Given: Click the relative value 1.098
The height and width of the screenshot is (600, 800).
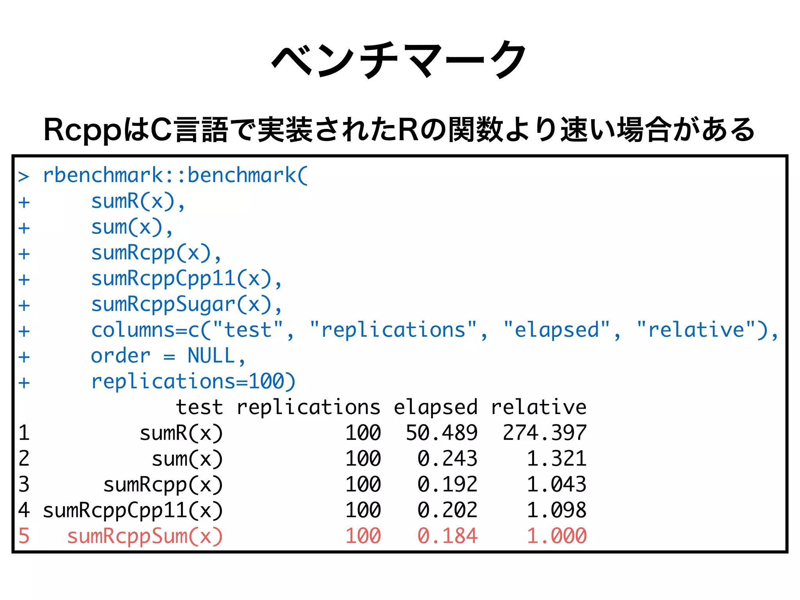Looking at the screenshot, I should point(557,510).
